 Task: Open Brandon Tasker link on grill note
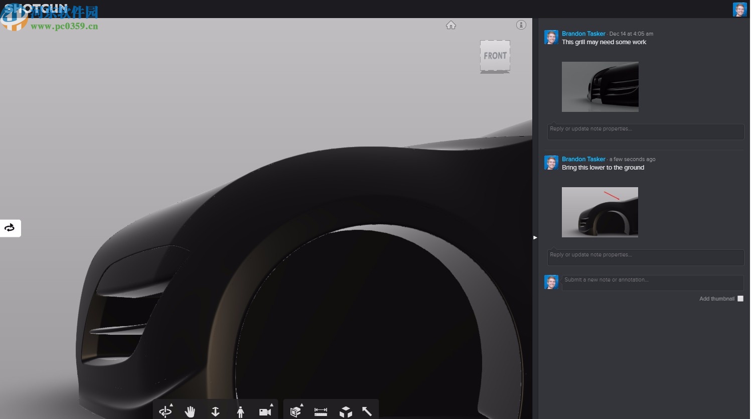click(583, 34)
